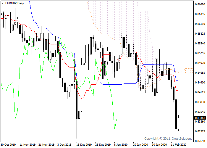Image resolution: width=207 pixels, height=148 pixels.
Task: Click the 20 Jan 2020 date label
Action: pyautogui.click(x=140, y=145)
